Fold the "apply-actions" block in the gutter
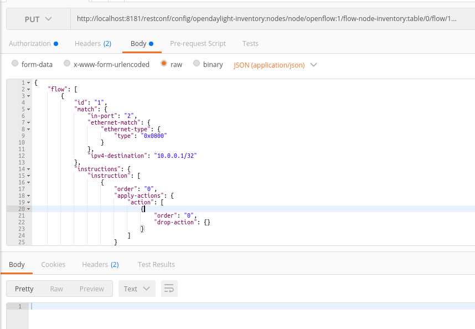This screenshot has width=475, height=329. pos(29,196)
